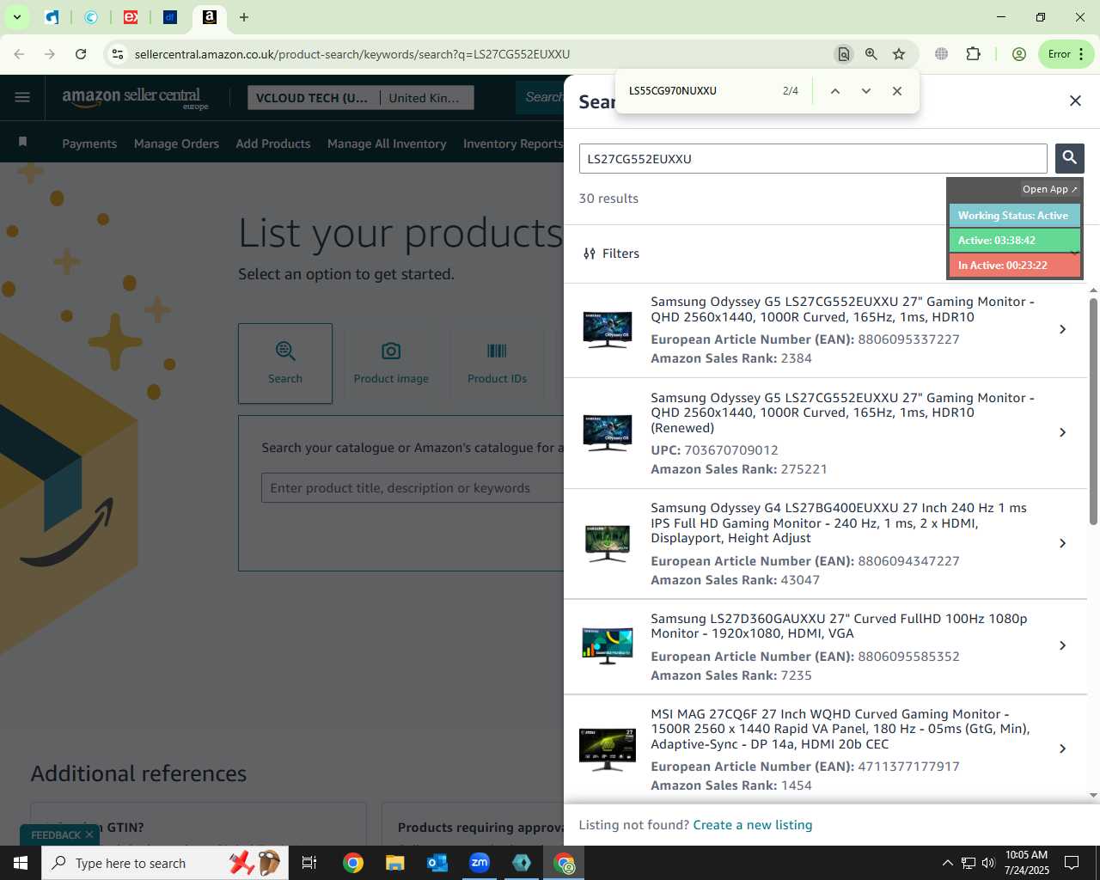This screenshot has height=880, width=1100.
Task: Open the Manage Orders menu
Action: pyautogui.click(x=176, y=144)
